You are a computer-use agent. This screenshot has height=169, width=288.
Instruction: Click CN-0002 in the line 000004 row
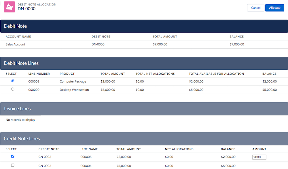(x=45, y=166)
